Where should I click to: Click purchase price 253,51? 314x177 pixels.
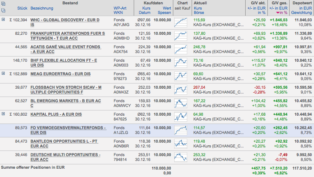[144, 155]
